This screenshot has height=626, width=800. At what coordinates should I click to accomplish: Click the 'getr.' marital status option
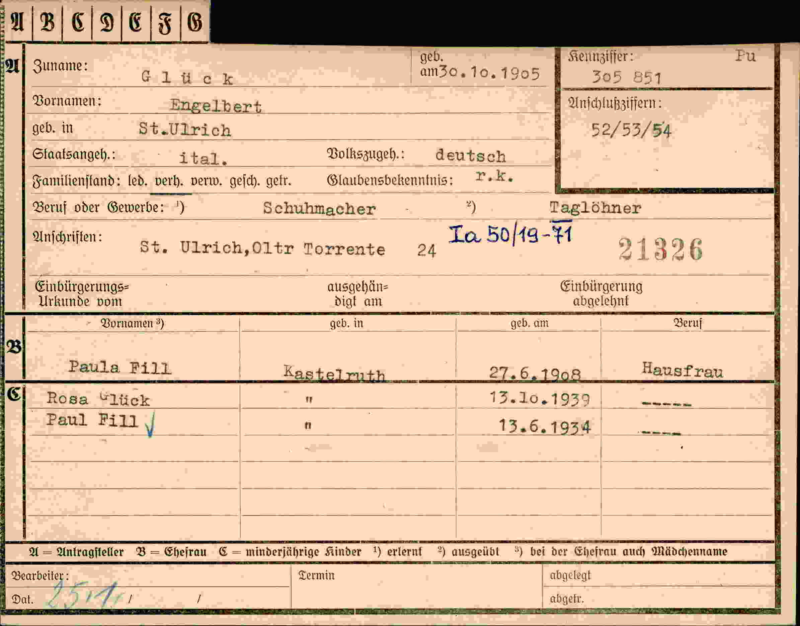[x=279, y=181]
